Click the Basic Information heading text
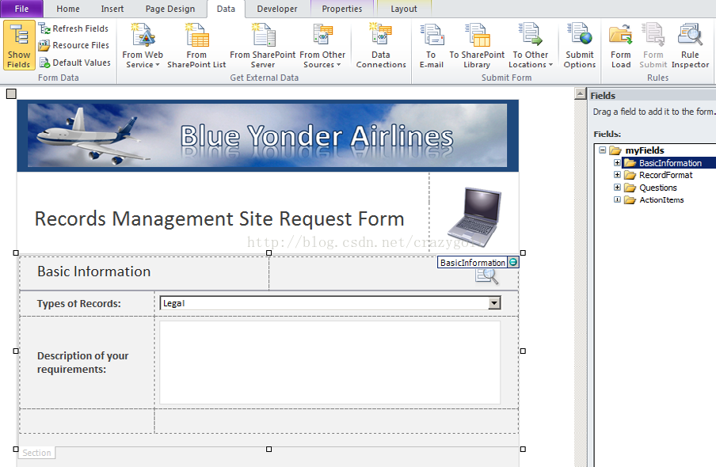Image resolution: width=716 pixels, height=467 pixels. [93, 271]
